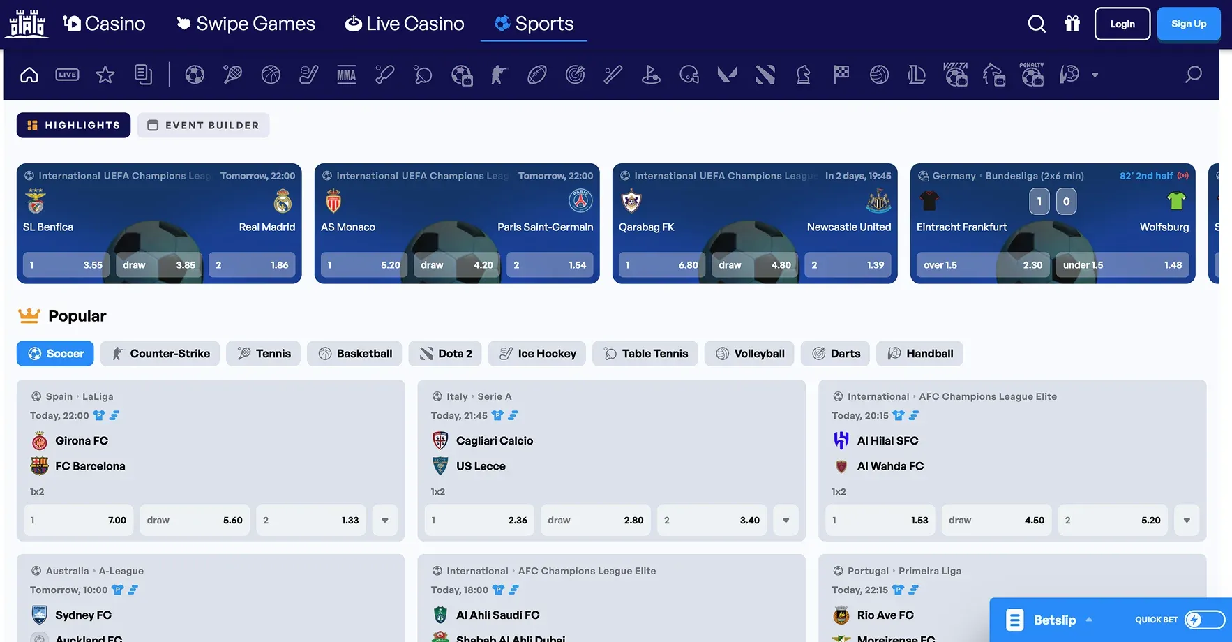This screenshot has width=1232, height=642.
Task: Open the gift promotions icon
Action: click(1072, 24)
